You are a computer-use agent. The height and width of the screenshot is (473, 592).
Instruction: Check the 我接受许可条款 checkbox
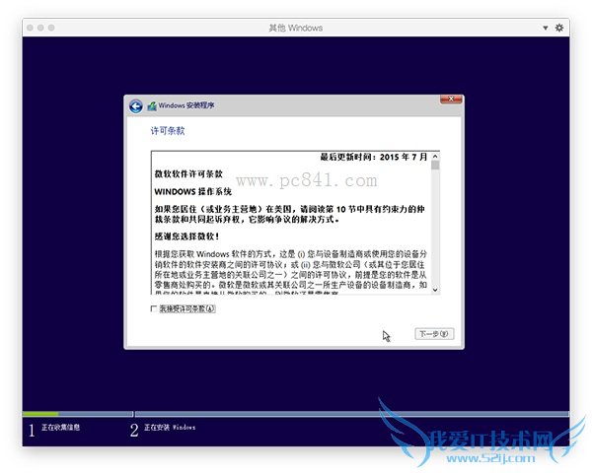coord(154,308)
